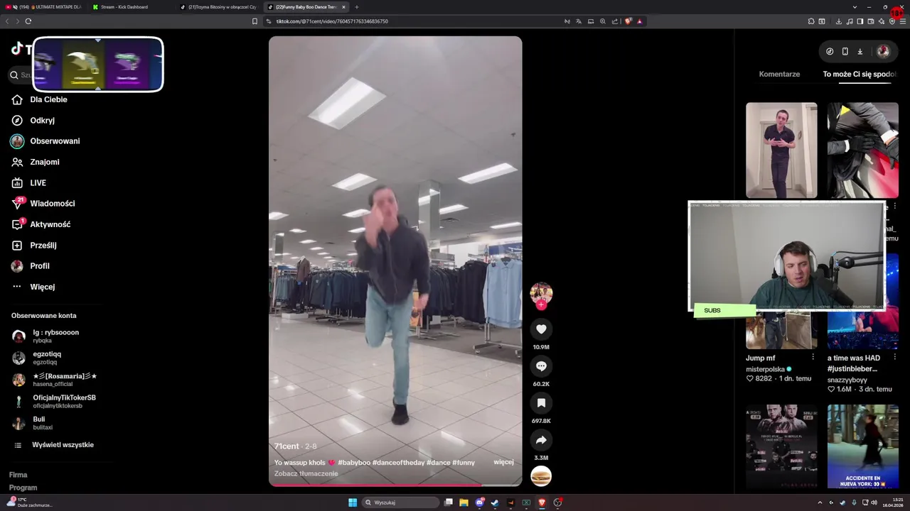
Task: Open TikTok profile avatar top right
Action: click(x=883, y=51)
